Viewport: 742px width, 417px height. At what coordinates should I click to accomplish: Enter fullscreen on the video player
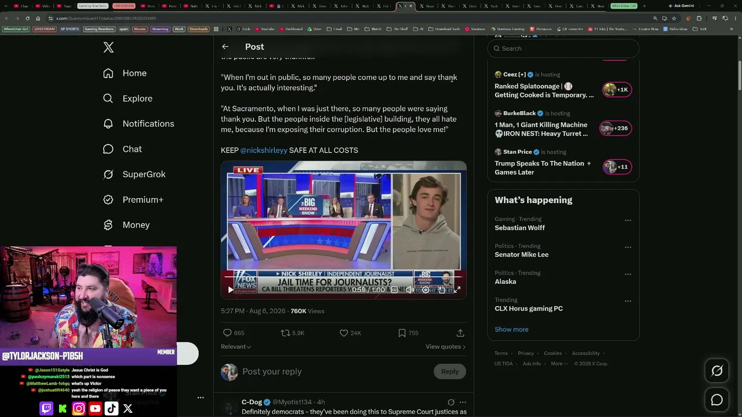[457, 290]
